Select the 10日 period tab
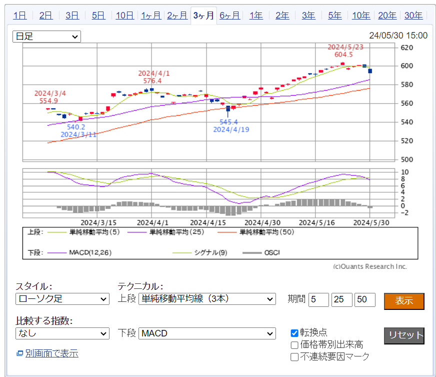The image size is (436, 377). point(124,16)
